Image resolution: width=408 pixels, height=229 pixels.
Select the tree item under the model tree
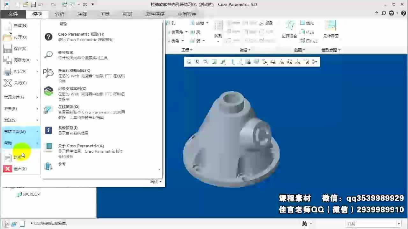(x=31, y=194)
